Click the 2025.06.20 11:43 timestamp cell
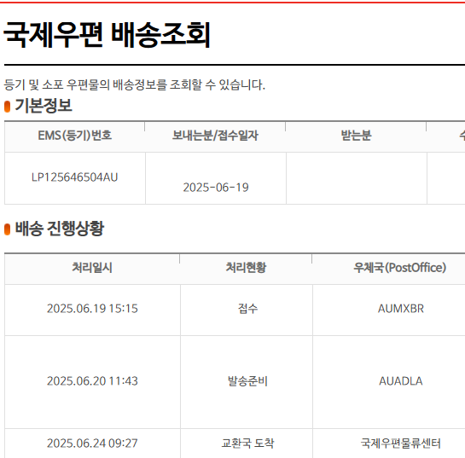The width and height of the screenshot is (465, 458). 92,381
